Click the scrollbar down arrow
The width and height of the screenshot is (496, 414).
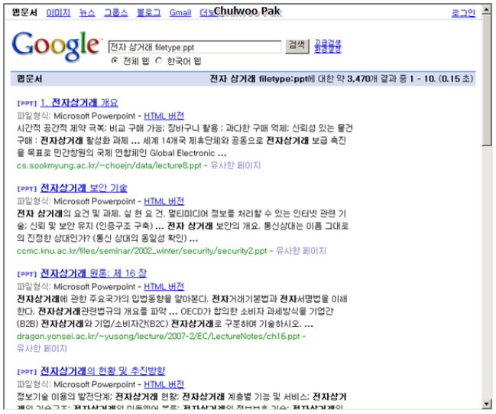coord(487,404)
